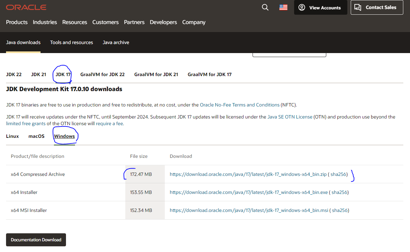Viewport: 410px width, 252px height.
Task: Switch to GraalVM for JDK 22 tab
Action: [x=102, y=74]
